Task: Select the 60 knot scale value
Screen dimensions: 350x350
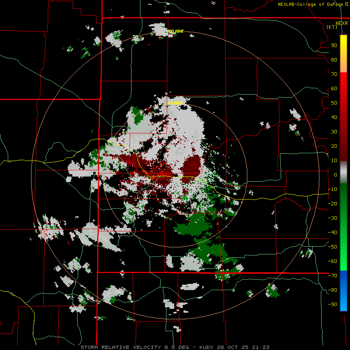Action: [x=334, y=89]
